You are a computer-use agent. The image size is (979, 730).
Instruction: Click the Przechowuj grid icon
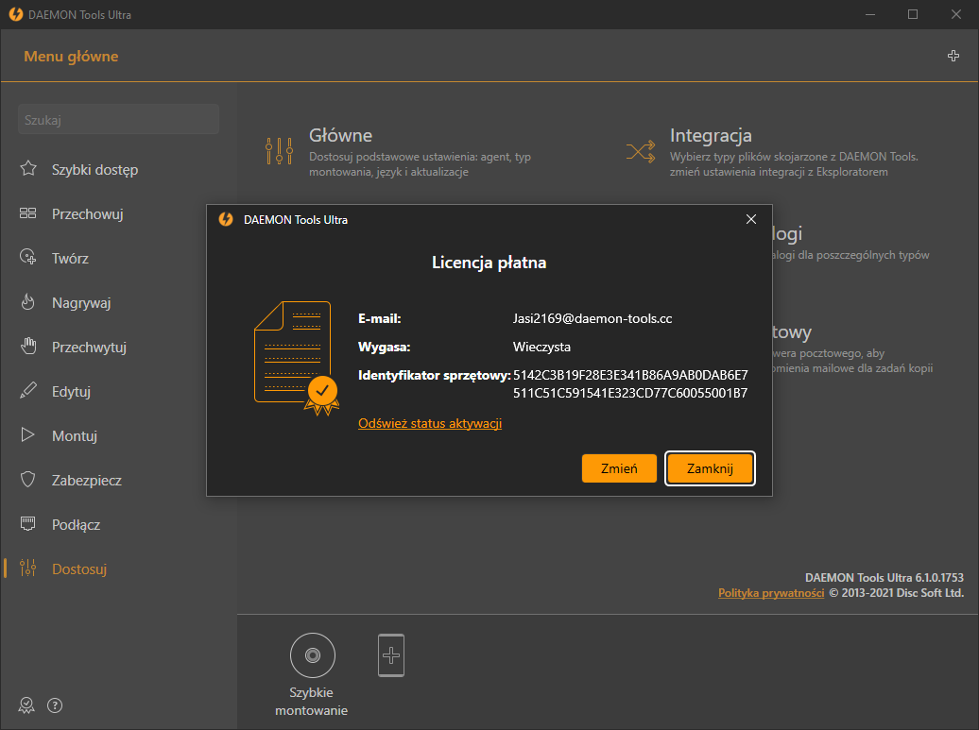tap(28, 213)
